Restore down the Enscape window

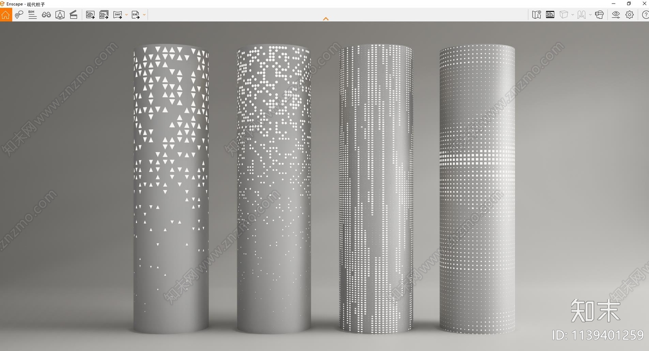point(629,4)
